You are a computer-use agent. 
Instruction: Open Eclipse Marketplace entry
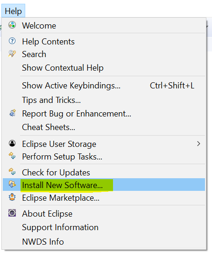104,197
